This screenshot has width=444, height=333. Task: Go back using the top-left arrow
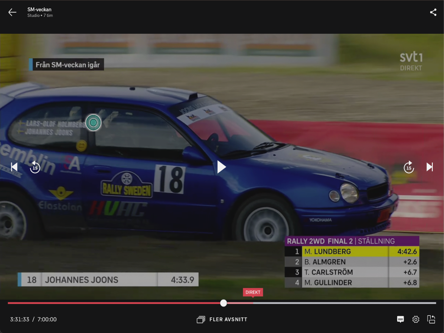tap(12, 12)
